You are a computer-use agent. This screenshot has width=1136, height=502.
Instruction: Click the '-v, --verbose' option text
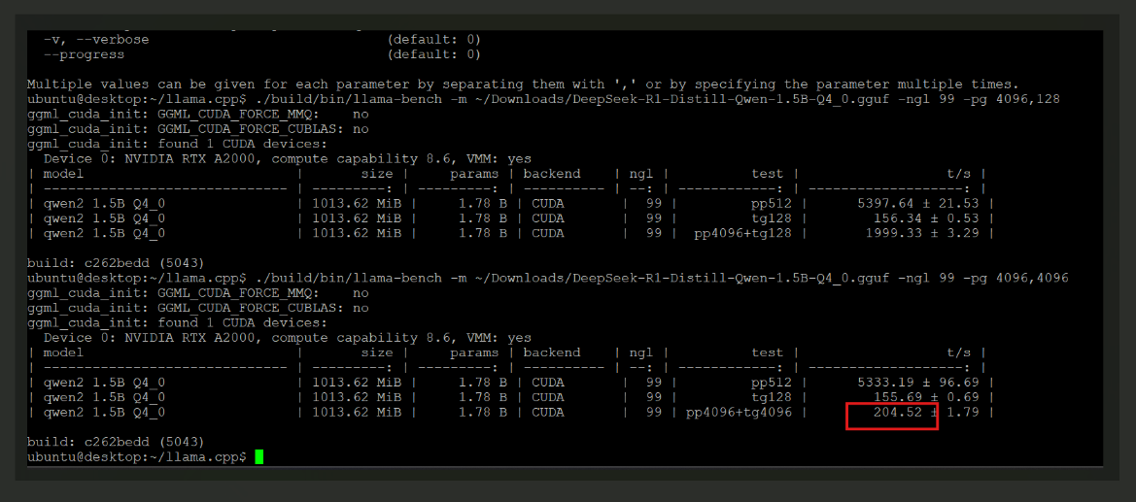(x=96, y=39)
